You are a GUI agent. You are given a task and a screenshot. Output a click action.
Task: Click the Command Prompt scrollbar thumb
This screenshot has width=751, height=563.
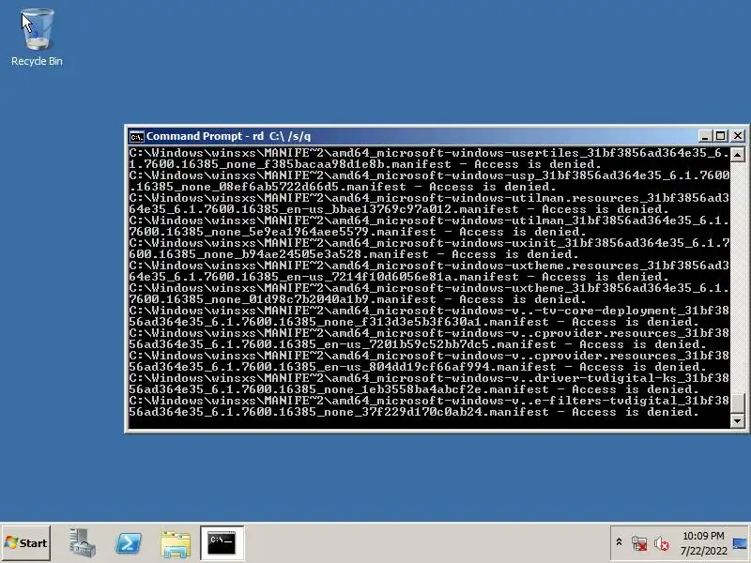pos(738,403)
